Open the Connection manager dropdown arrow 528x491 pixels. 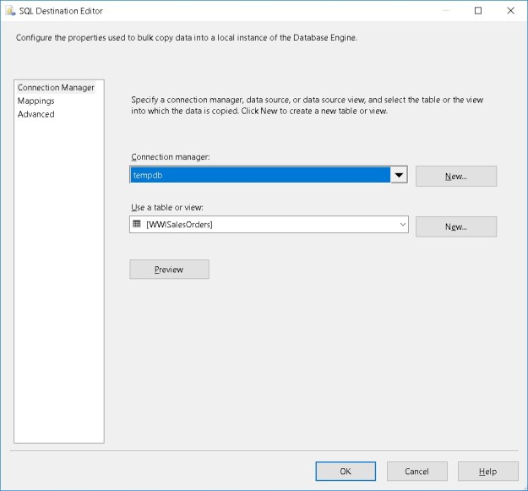(399, 175)
